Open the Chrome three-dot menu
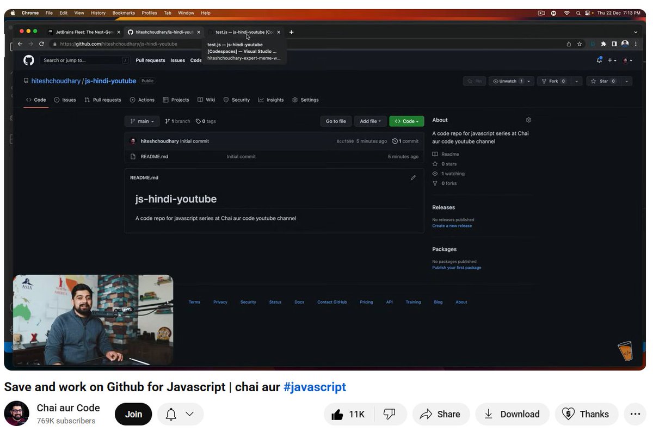 (x=636, y=44)
